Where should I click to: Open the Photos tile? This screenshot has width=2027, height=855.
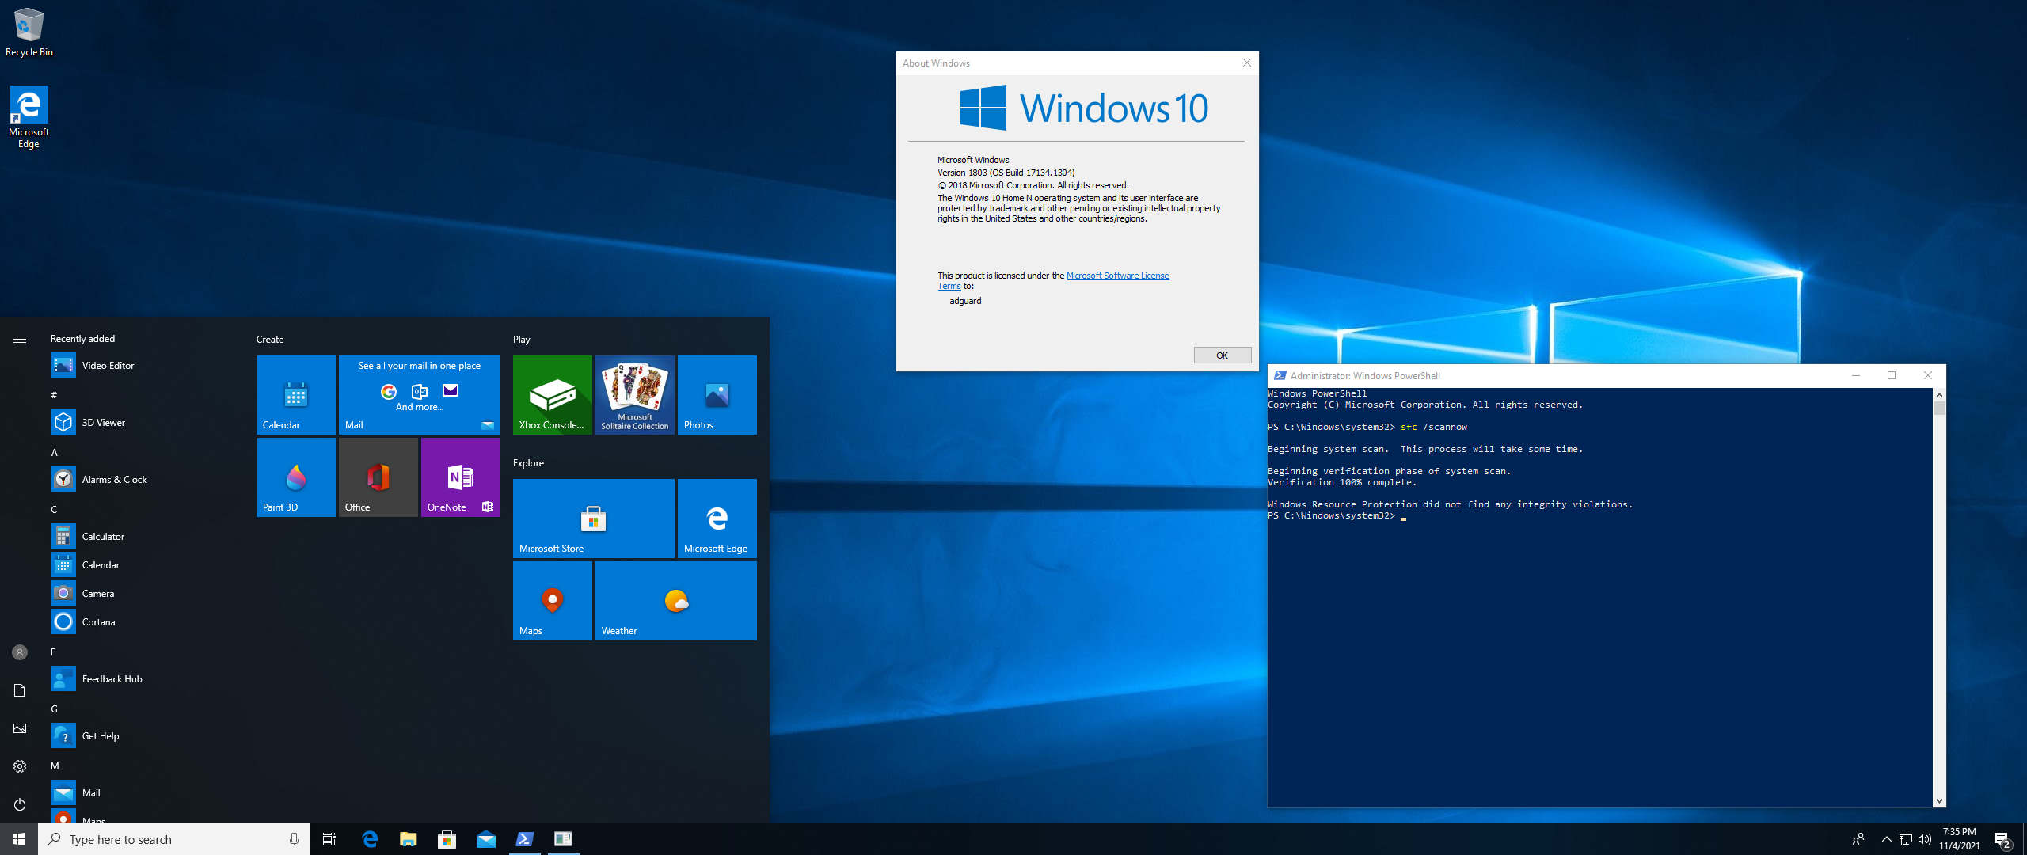click(717, 395)
